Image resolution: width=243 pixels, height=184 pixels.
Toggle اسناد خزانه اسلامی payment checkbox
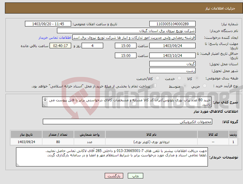pos(154,86)
